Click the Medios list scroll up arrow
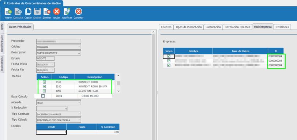The image size is (297, 140). click(x=119, y=76)
